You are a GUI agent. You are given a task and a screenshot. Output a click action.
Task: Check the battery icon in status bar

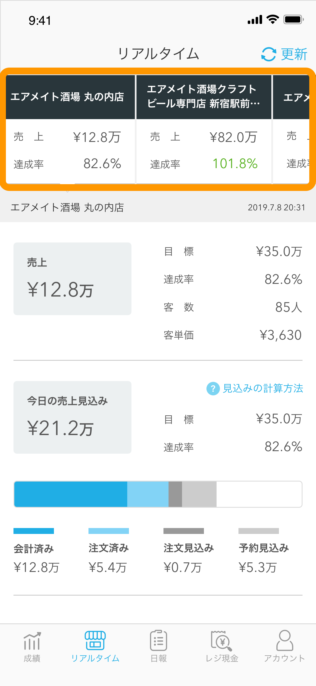pyautogui.click(x=294, y=19)
